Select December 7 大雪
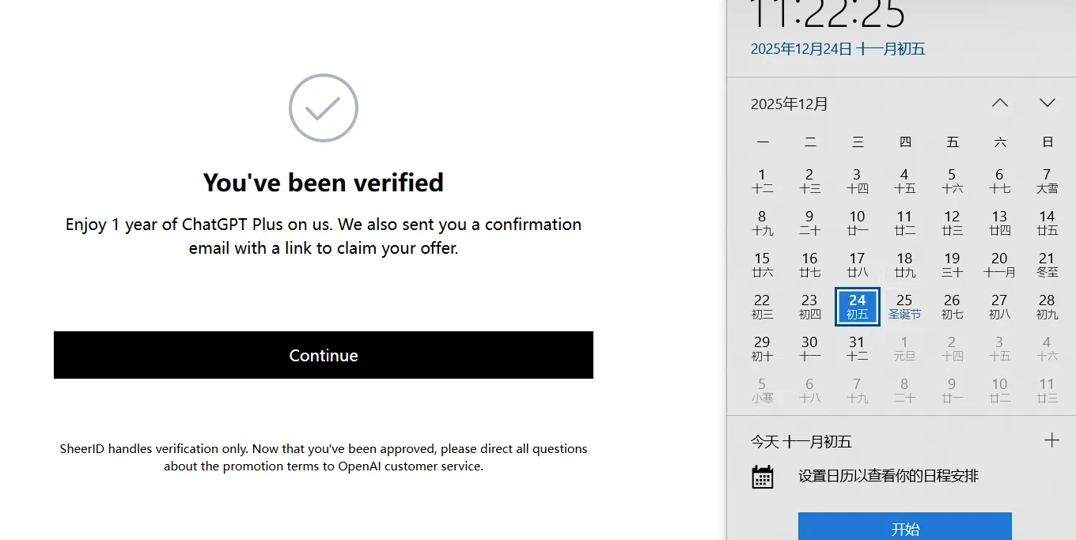Viewport: 1076px width, 540px height. tap(1047, 181)
